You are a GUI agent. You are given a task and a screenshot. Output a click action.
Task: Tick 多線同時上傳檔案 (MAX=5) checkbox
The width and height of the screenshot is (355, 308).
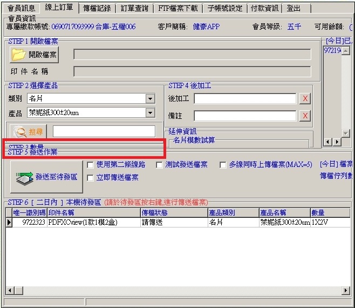point(223,165)
